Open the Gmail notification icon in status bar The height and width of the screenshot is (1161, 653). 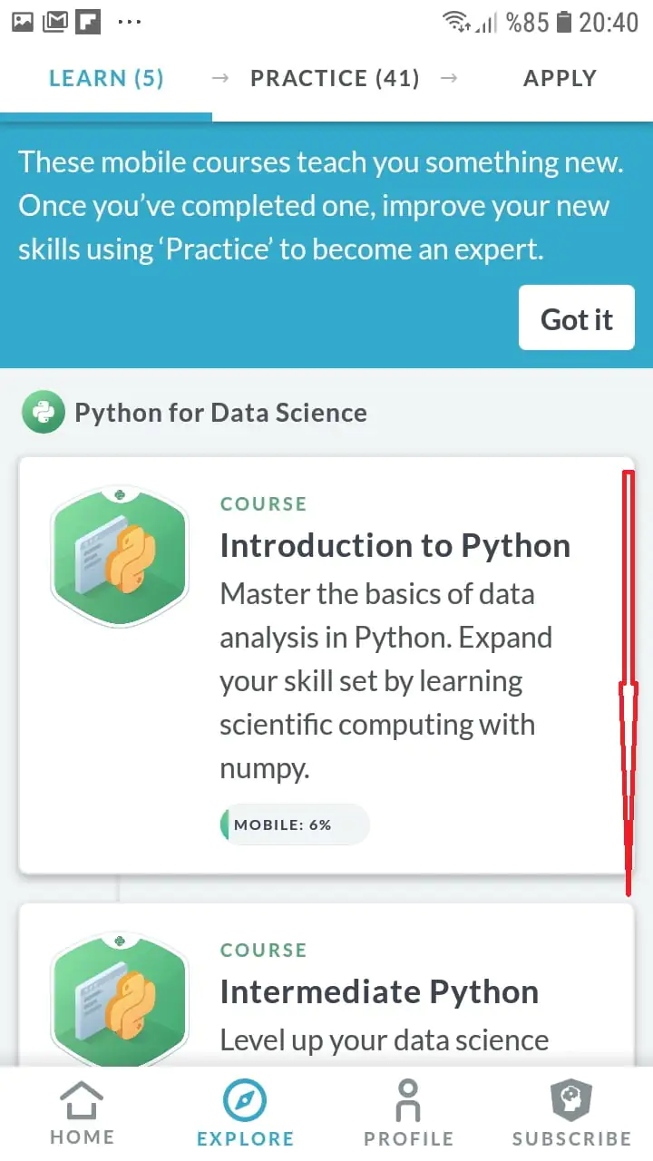tap(55, 22)
